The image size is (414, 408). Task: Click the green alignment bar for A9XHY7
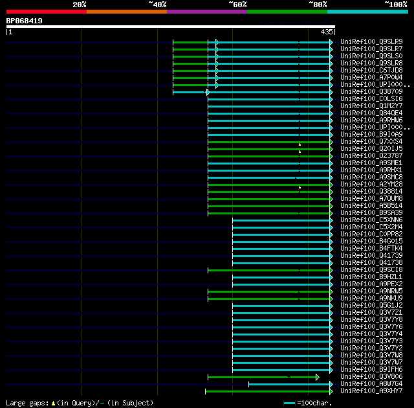[268, 391]
